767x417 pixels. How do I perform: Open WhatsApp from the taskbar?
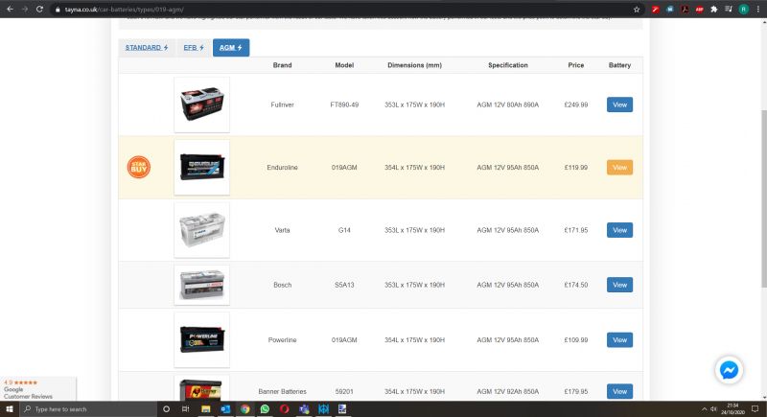265,409
